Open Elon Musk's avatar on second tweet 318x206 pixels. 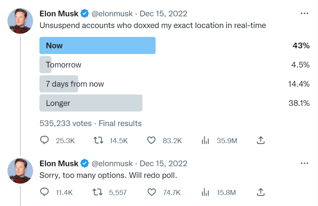pos(21,170)
